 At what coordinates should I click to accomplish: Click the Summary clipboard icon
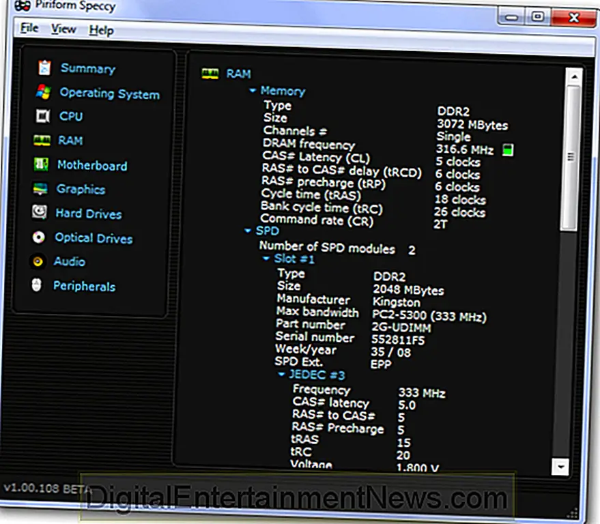[44, 68]
